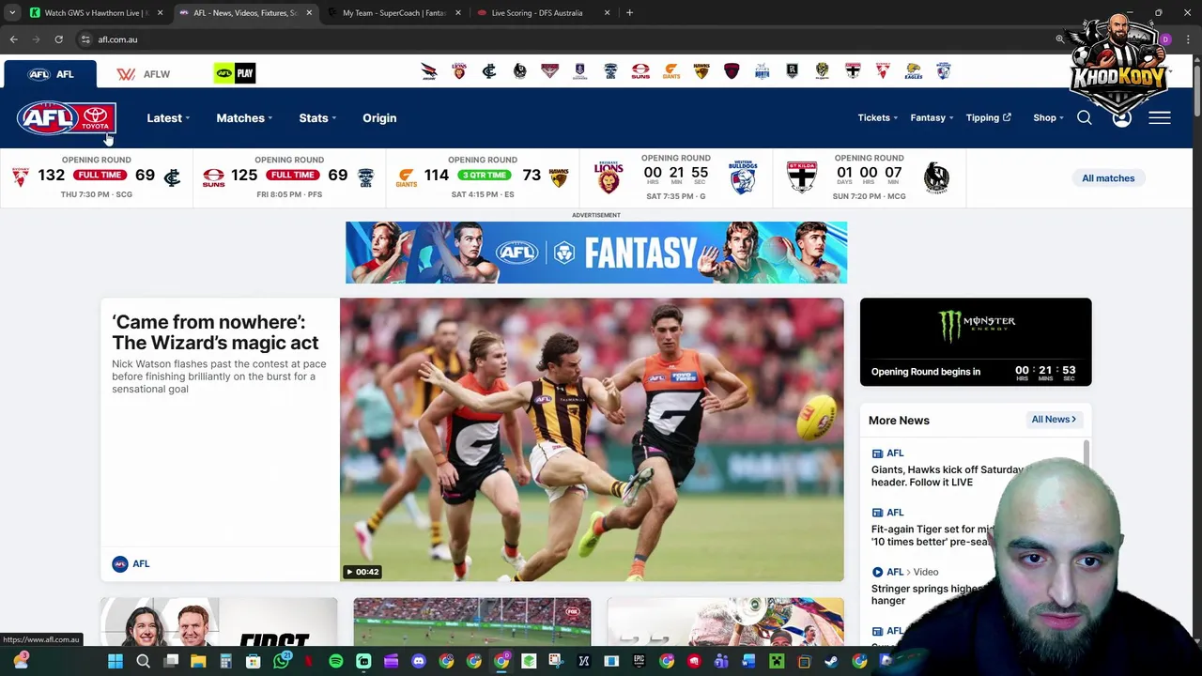
Task: Open the site search magnifier icon
Action: [x=1085, y=118]
